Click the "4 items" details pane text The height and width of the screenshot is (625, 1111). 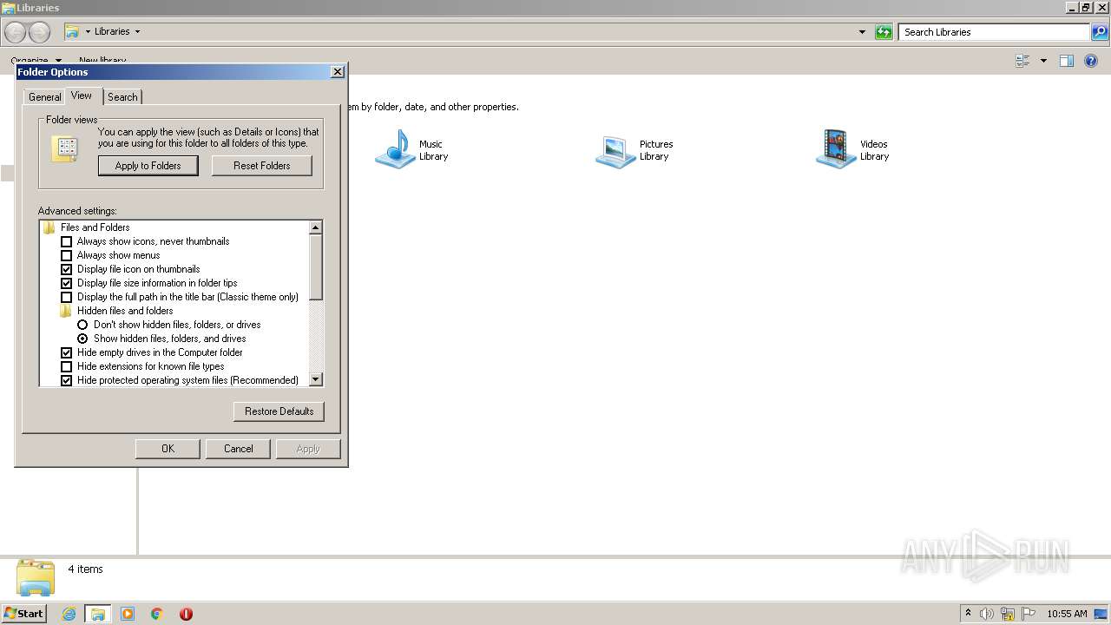(x=85, y=569)
